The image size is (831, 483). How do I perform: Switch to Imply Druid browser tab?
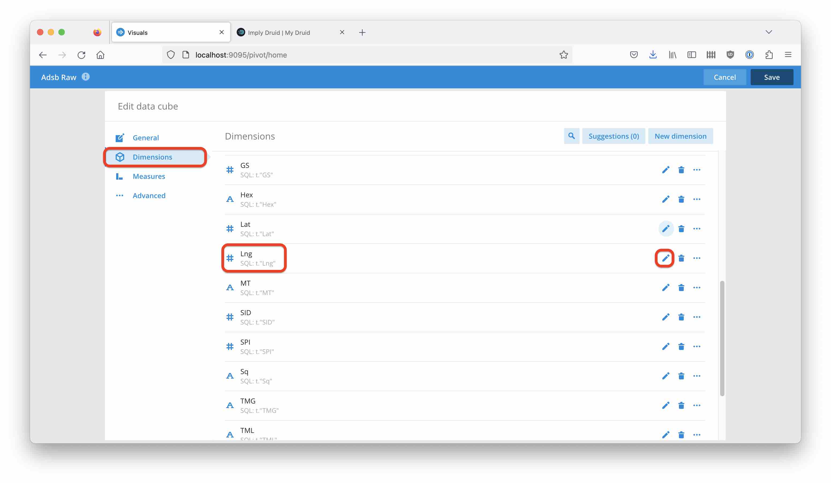click(279, 32)
